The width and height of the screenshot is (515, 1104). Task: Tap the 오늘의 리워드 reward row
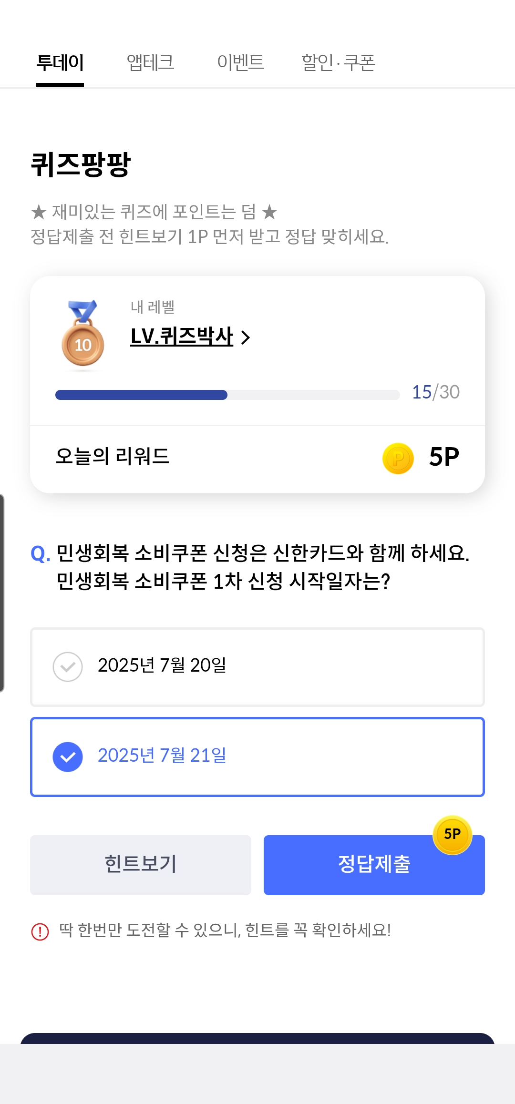257,458
